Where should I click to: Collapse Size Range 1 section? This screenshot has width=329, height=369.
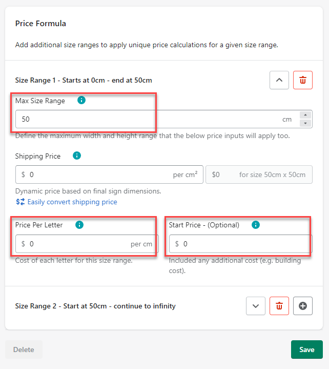pos(279,80)
